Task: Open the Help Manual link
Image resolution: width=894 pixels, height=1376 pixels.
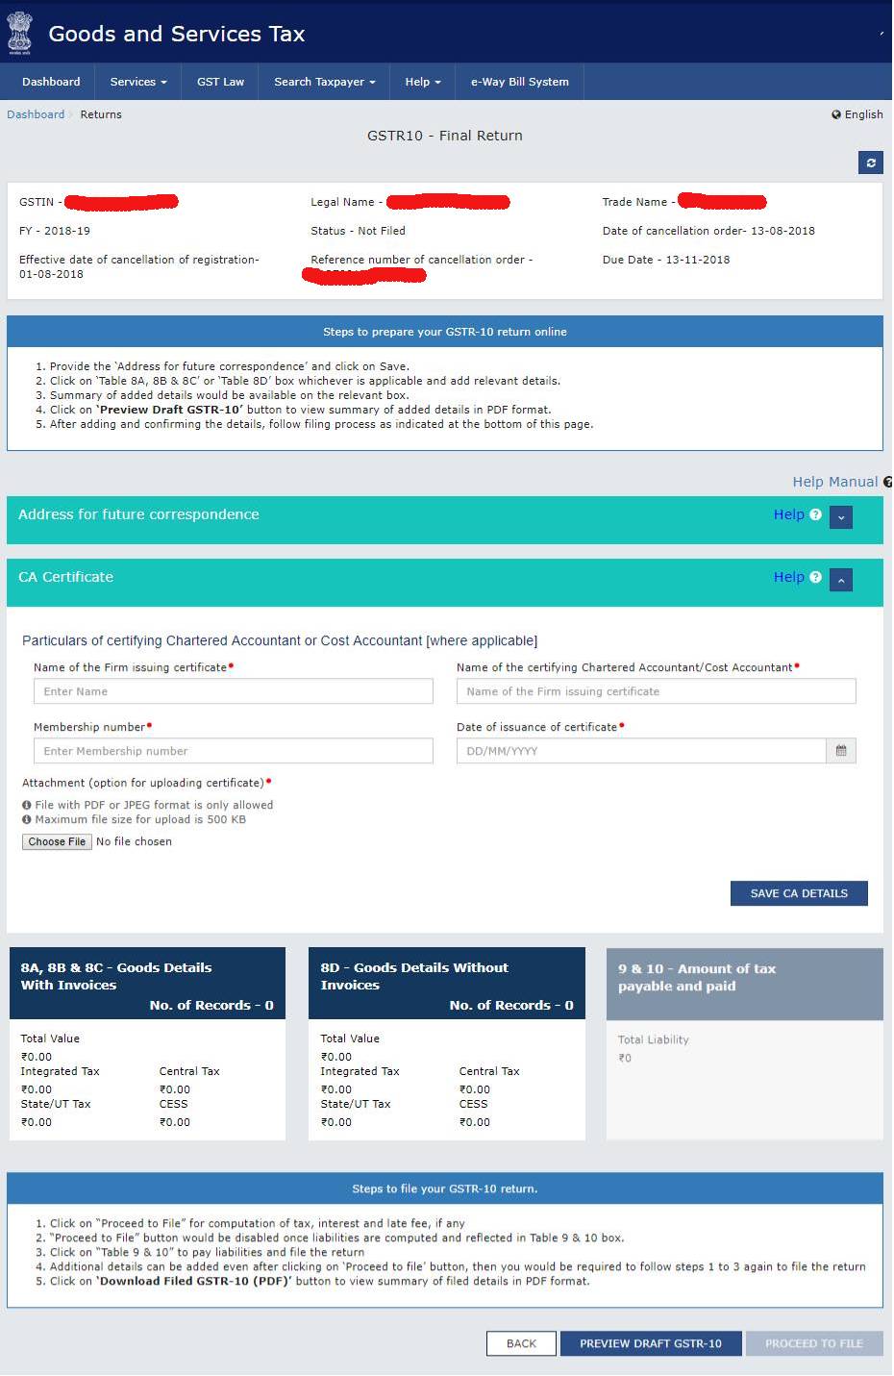Action: [834, 481]
